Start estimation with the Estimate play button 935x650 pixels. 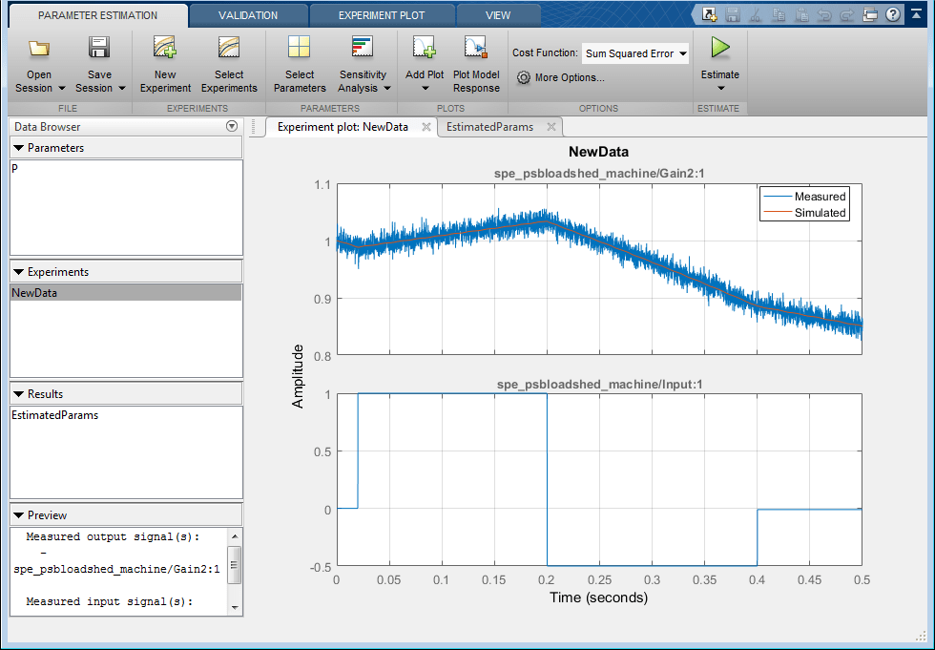pyautogui.click(x=720, y=50)
